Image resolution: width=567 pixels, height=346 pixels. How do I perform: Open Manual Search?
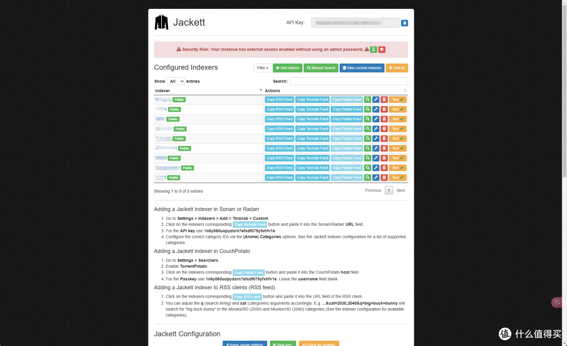click(321, 68)
